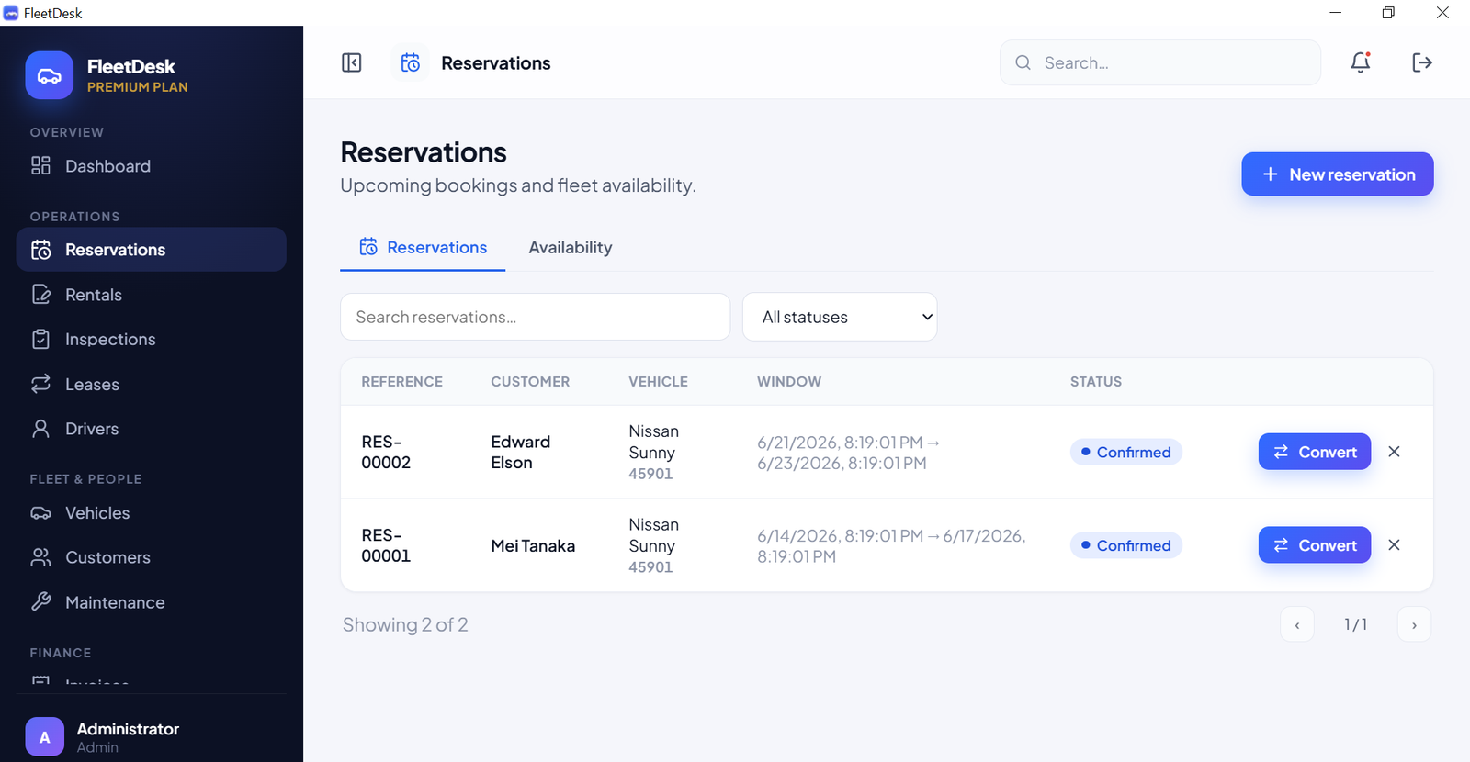
Task: Go to previous page of results
Action: pyautogui.click(x=1297, y=625)
